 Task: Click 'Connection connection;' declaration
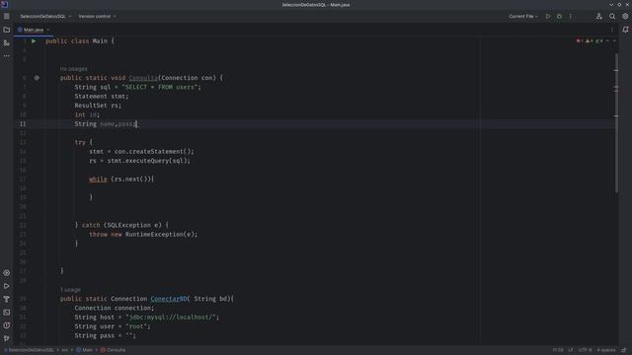click(115, 308)
